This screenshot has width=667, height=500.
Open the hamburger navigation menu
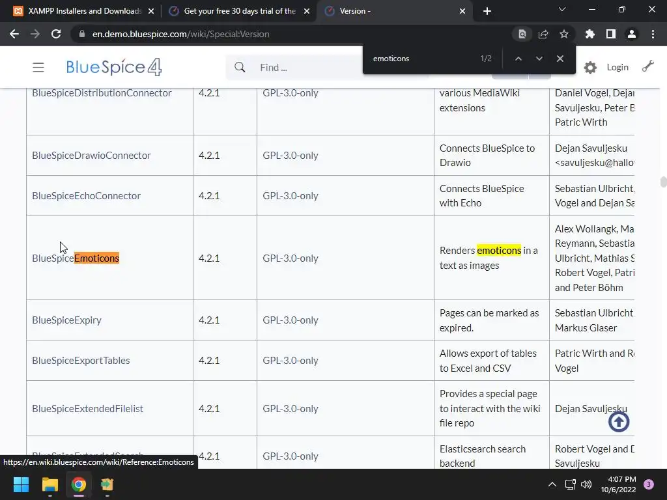click(38, 67)
